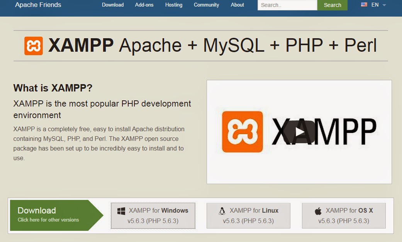Expand the EN language dropdown arrow

(384, 5)
